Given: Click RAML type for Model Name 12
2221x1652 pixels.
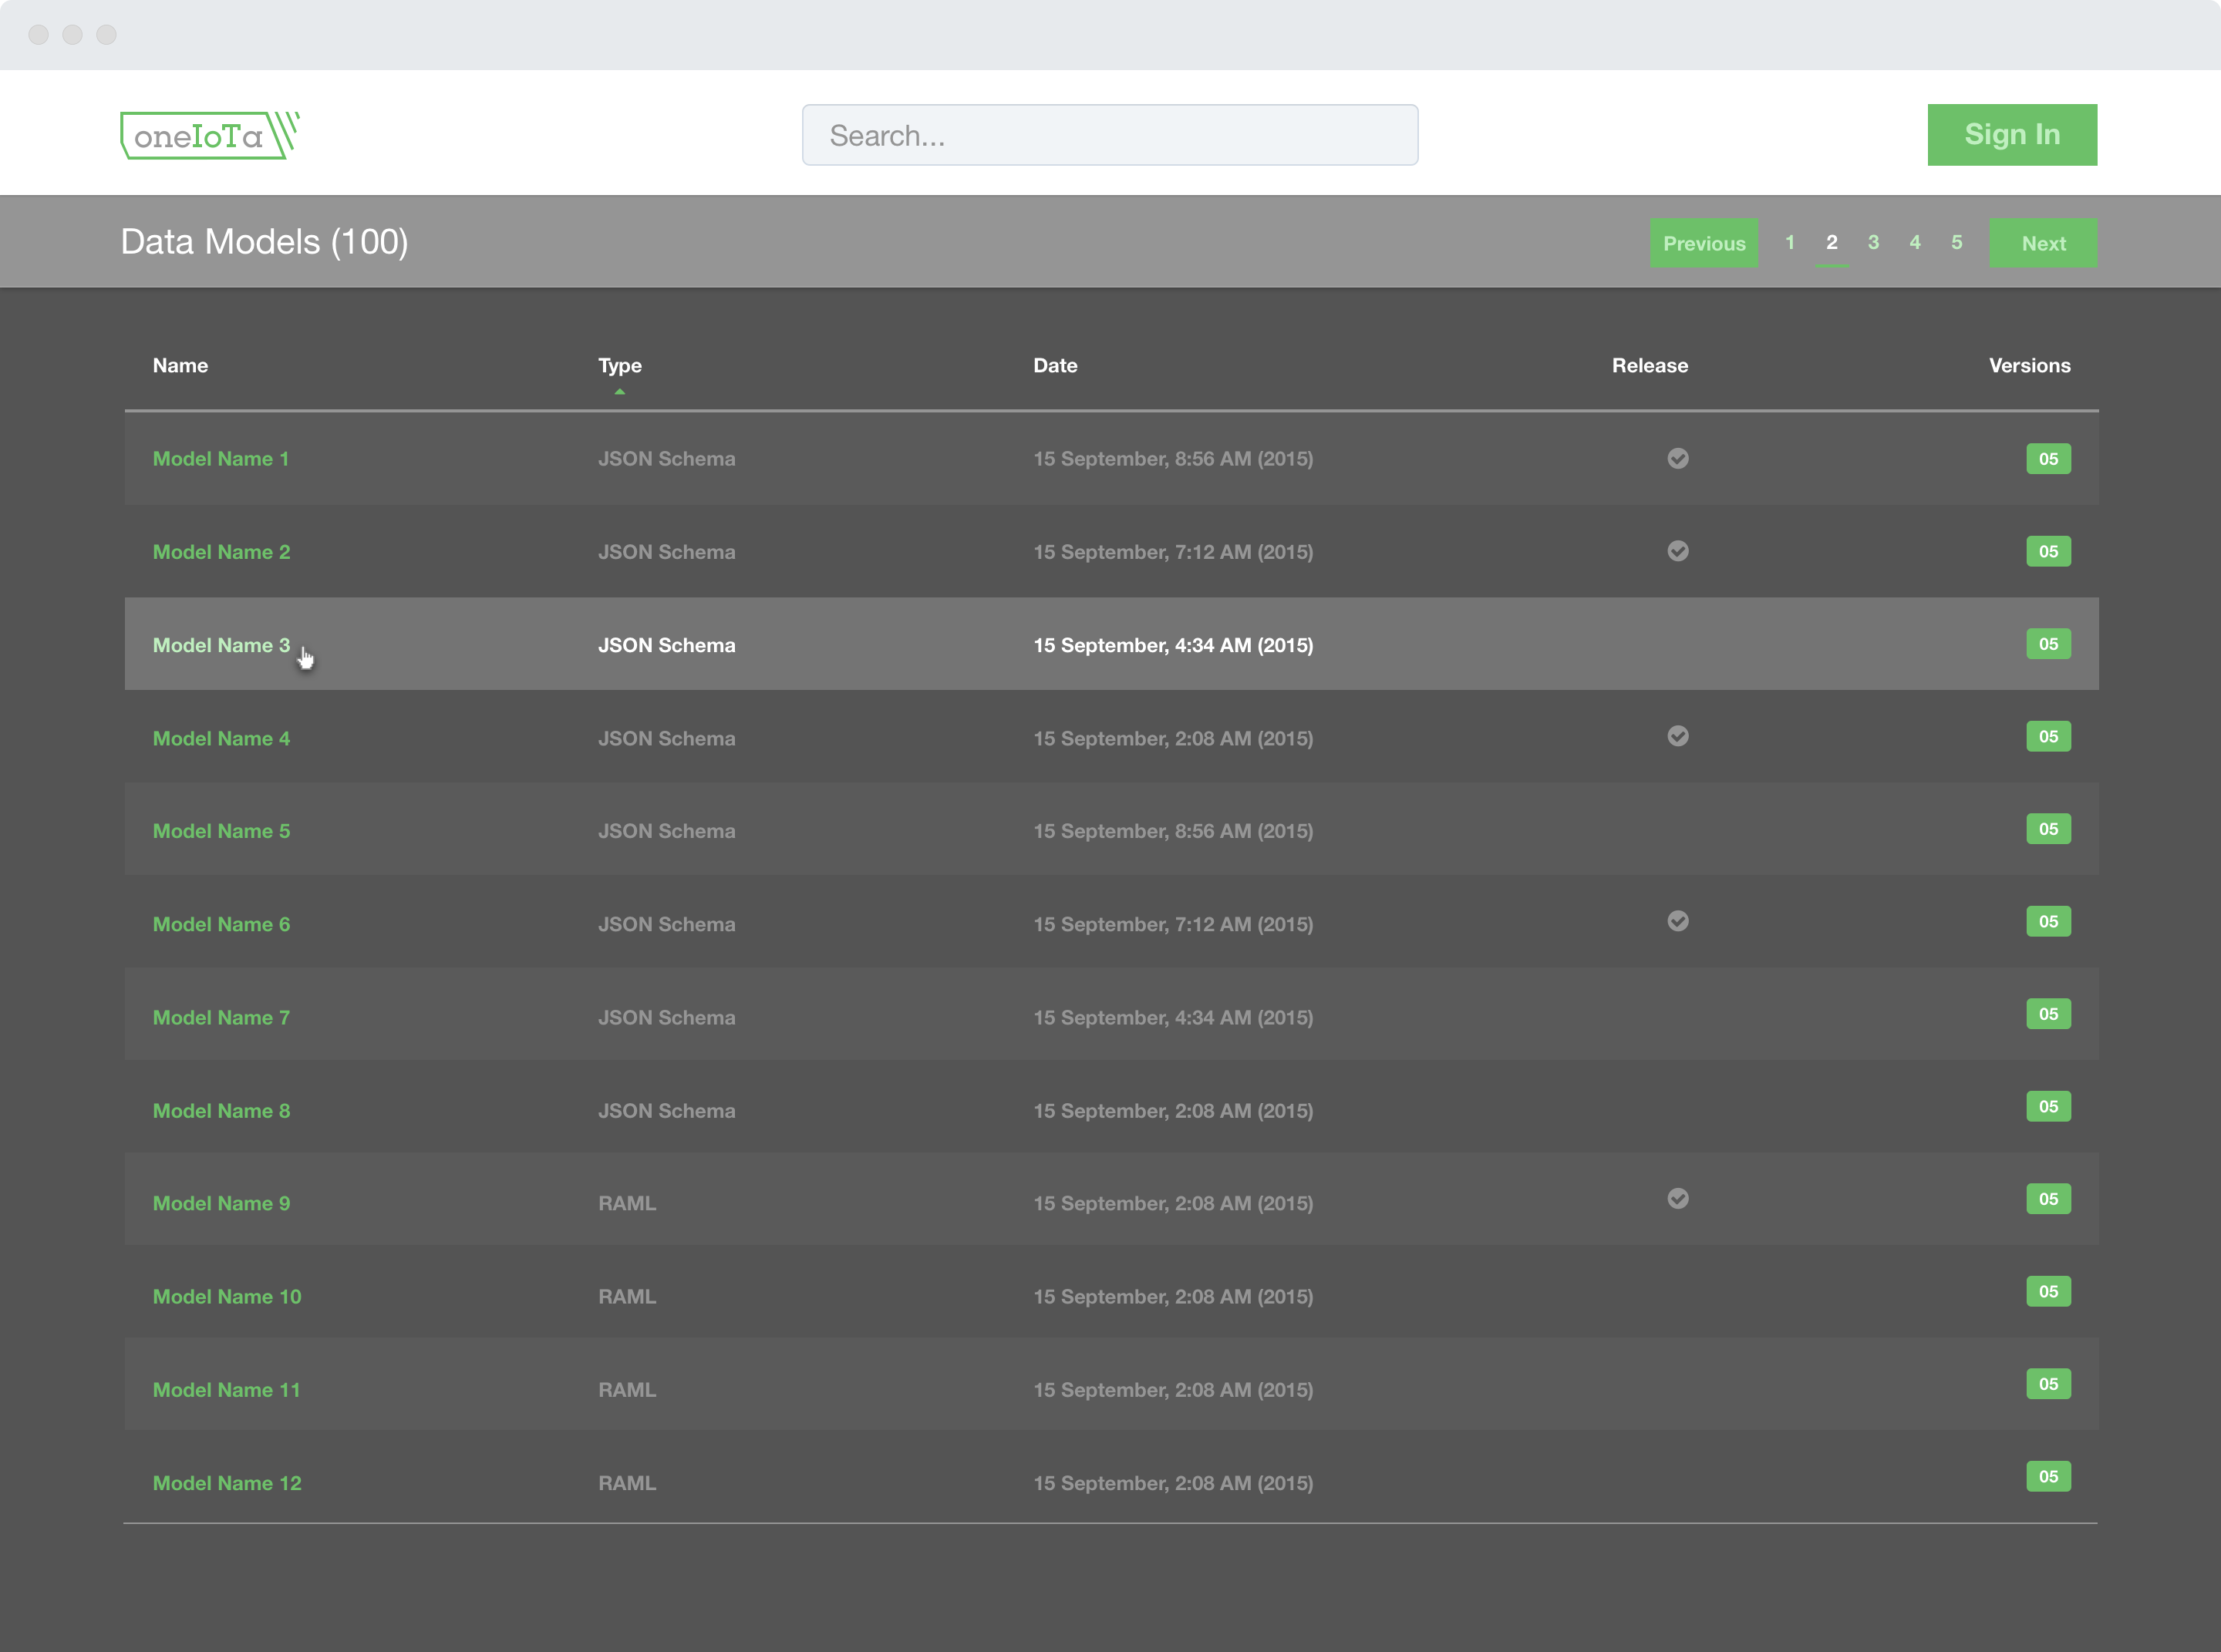Looking at the screenshot, I should pos(627,1482).
